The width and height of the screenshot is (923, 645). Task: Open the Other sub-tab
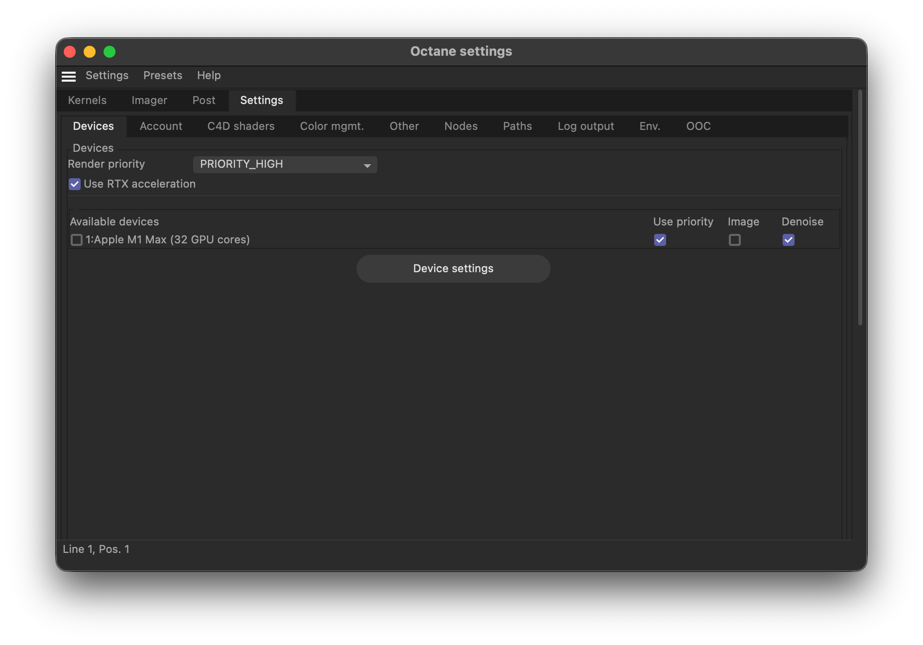point(404,126)
